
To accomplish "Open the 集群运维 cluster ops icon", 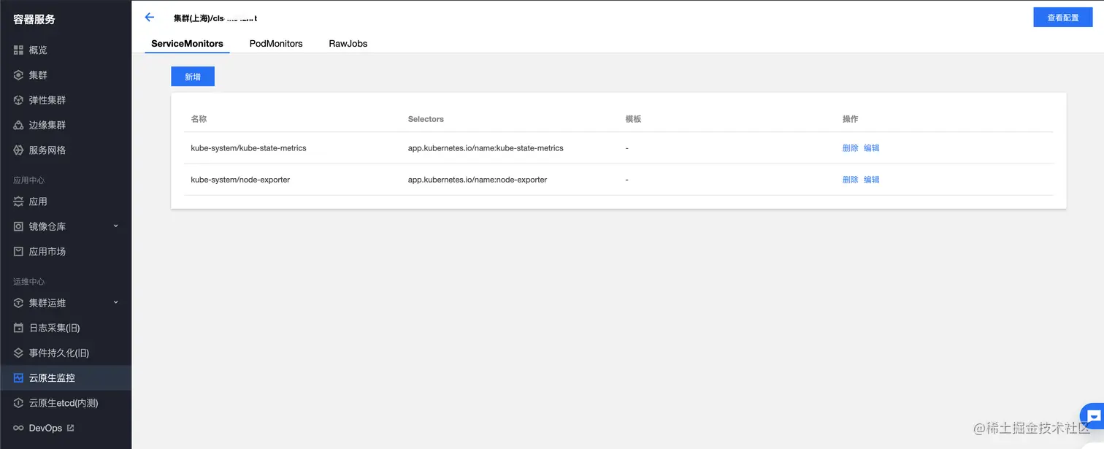I will (18, 303).
